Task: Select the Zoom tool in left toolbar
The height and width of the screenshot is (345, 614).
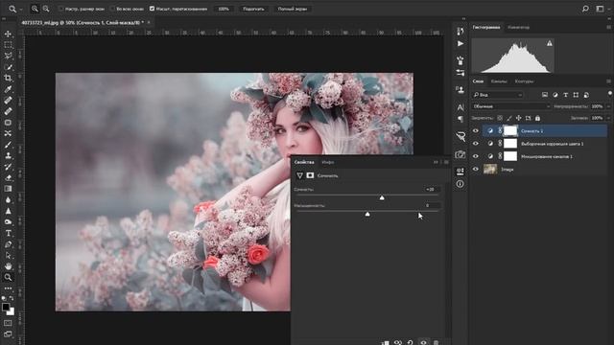Action: pyautogui.click(x=8, y=277)
